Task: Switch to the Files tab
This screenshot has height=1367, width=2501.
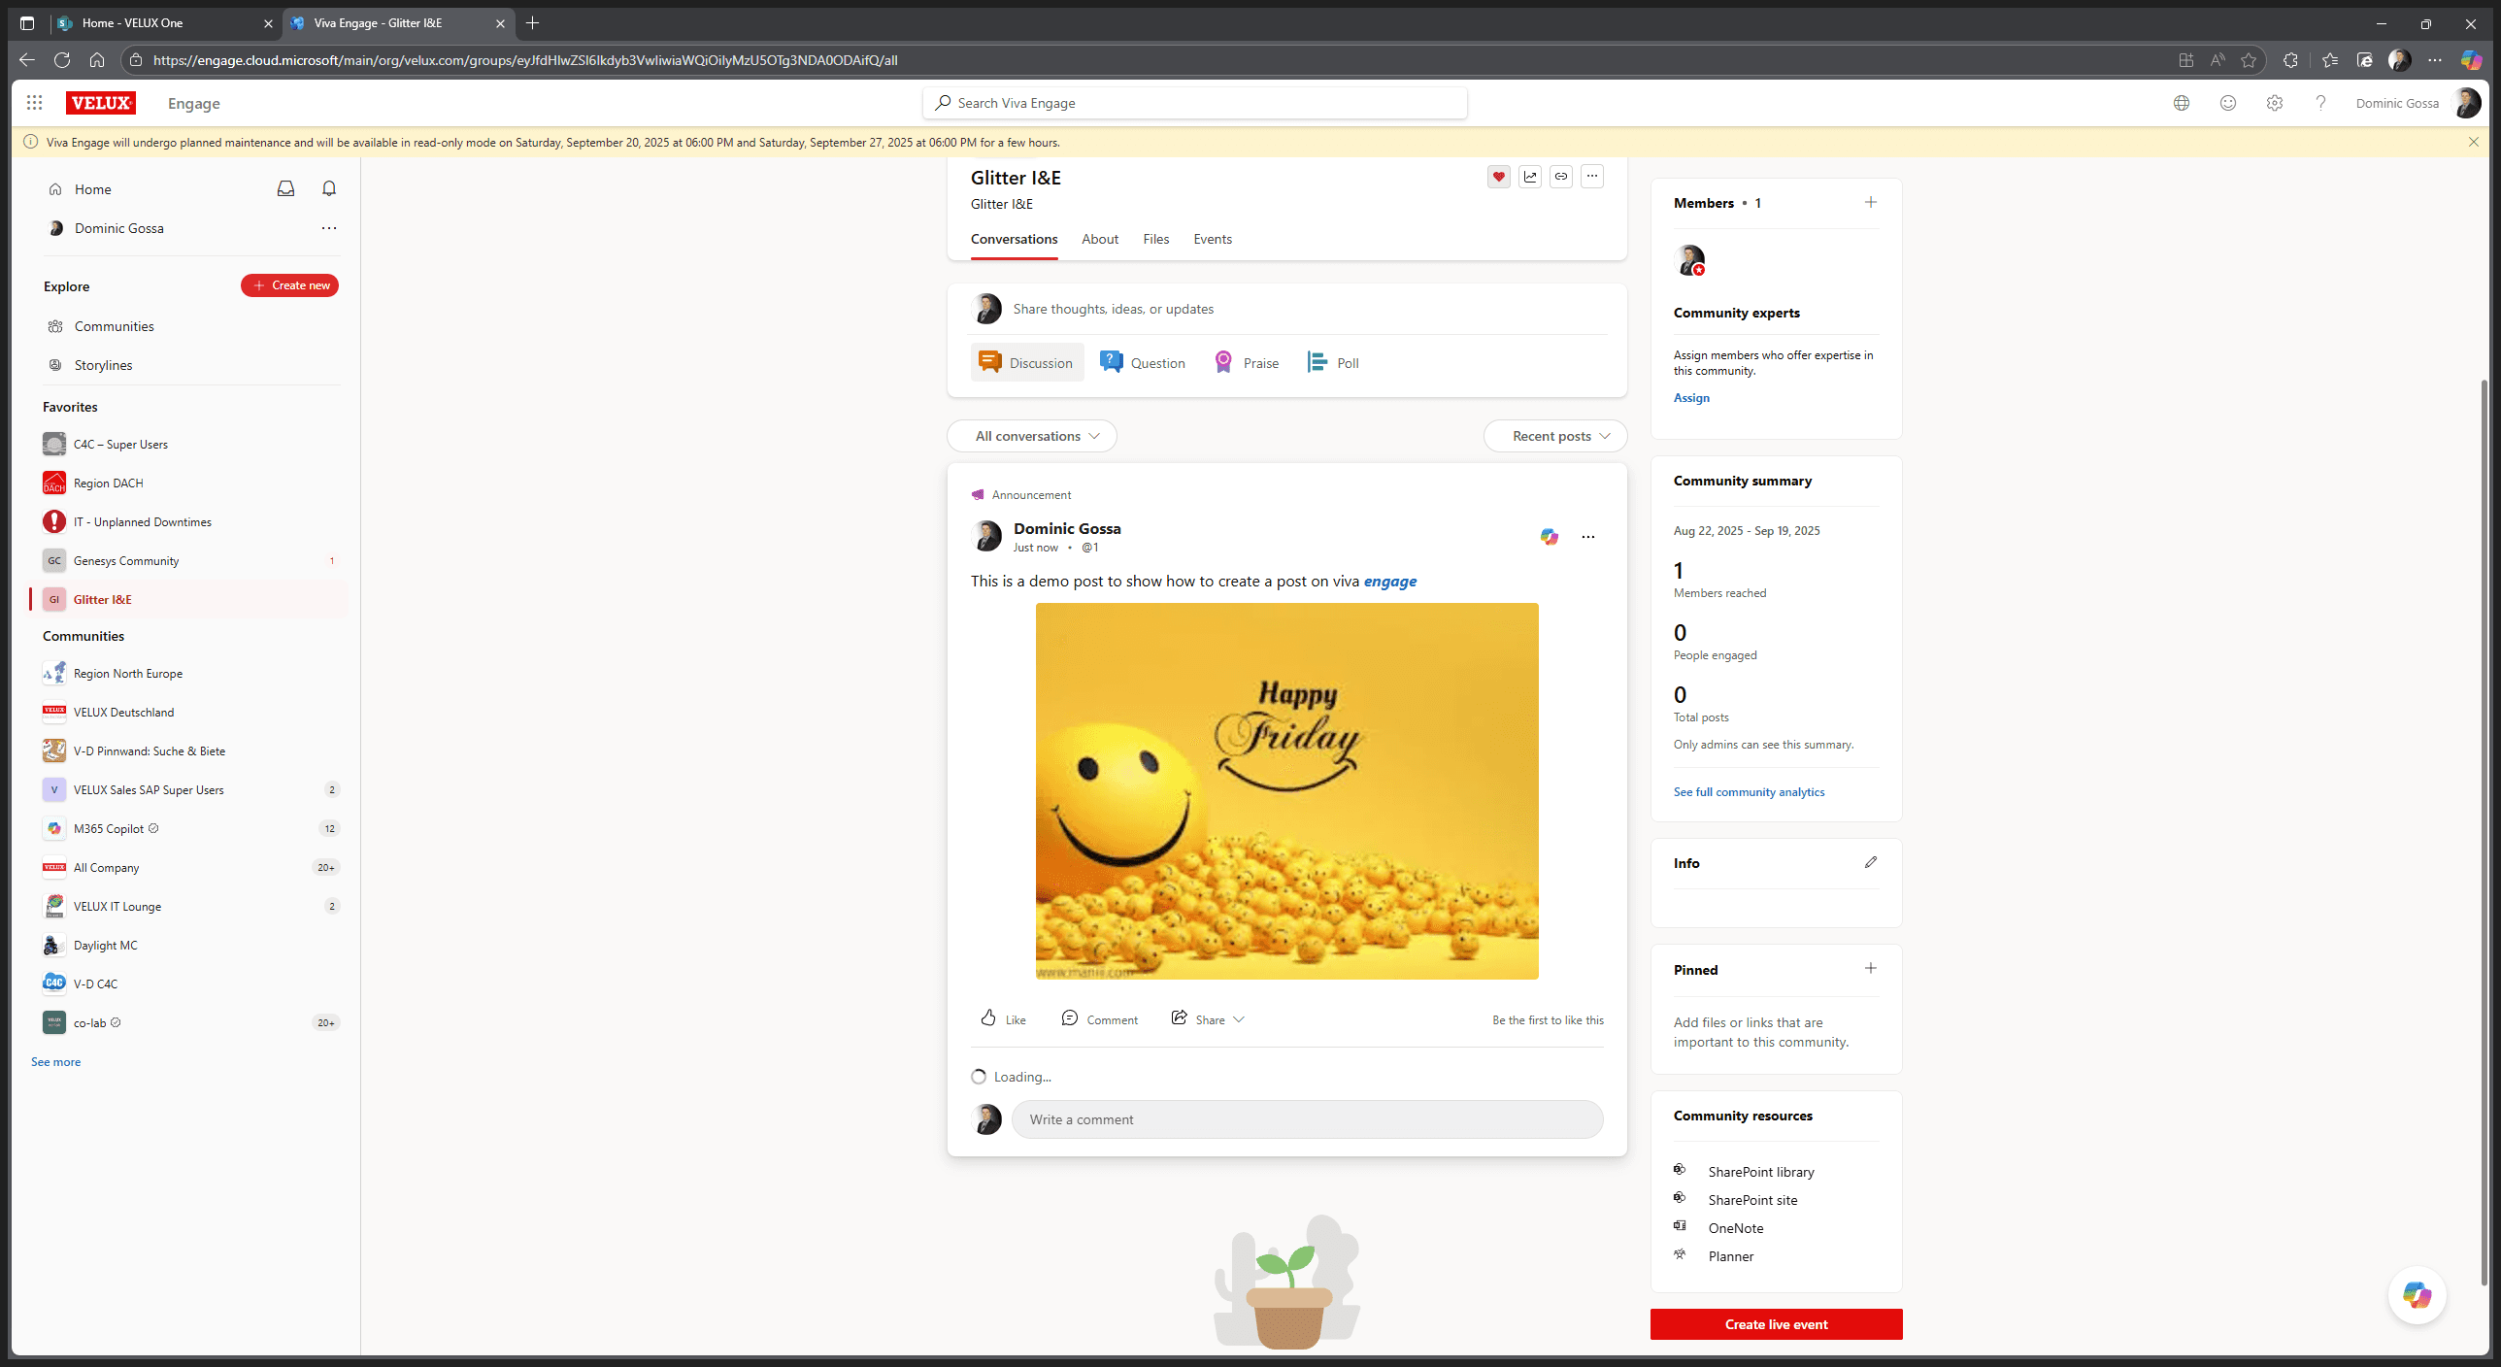Action: (1155, 239)
